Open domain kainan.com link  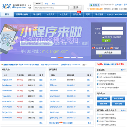pos(55,112)
